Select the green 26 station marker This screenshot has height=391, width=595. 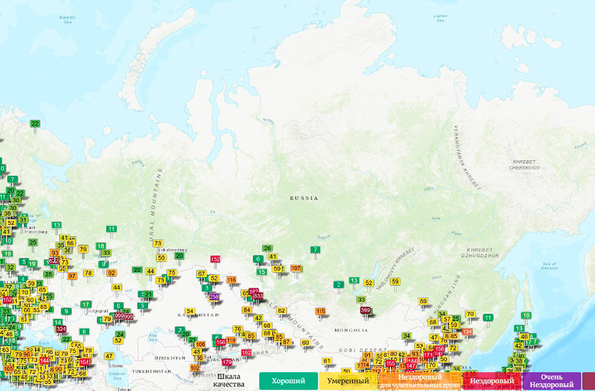pos(267,248)
